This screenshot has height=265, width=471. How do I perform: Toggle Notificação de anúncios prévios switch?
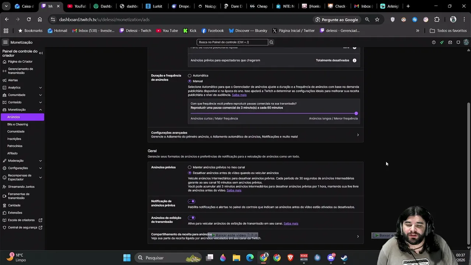pos(191,201)
